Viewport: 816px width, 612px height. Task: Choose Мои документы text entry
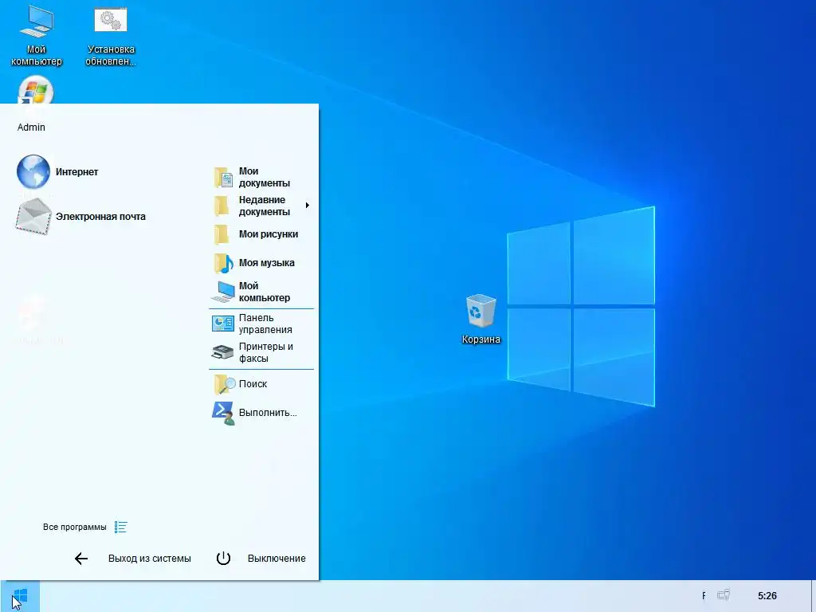coord(265,177)
